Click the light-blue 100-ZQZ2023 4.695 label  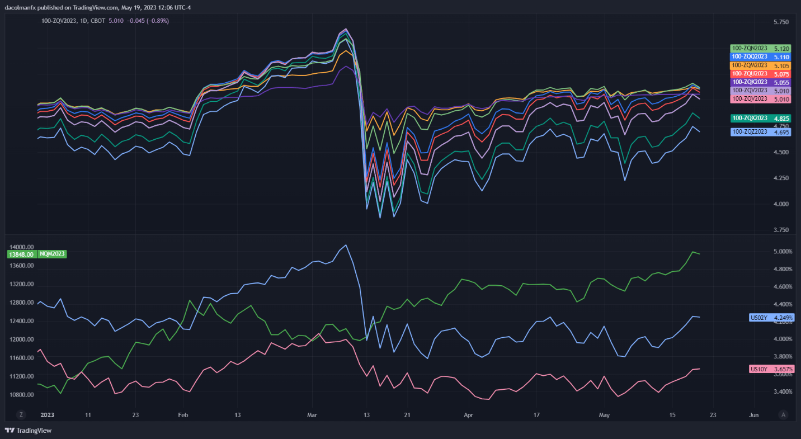tap(760, 132)
